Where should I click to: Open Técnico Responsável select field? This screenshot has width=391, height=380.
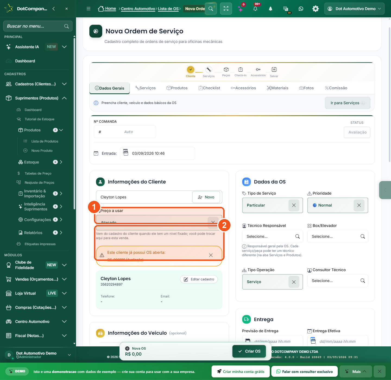point(272,236)
